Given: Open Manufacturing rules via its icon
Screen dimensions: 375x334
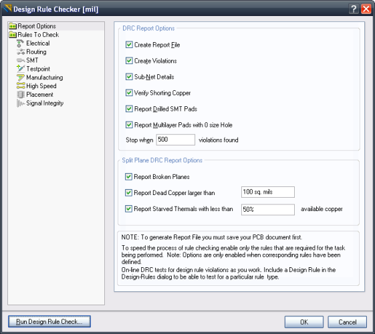Looking at the screenshot, I should pos(21,77).
